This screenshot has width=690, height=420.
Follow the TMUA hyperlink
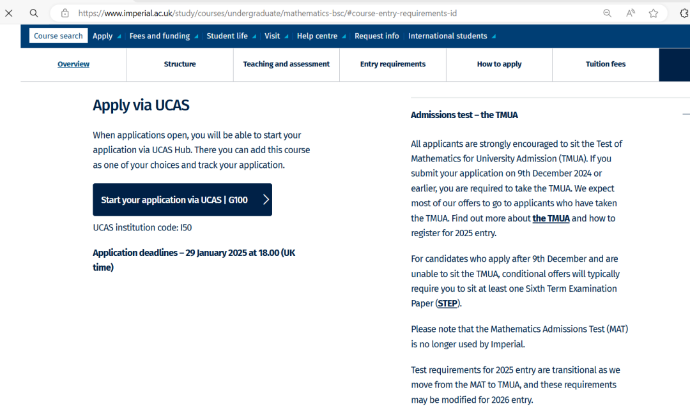(x=551, y=218)
